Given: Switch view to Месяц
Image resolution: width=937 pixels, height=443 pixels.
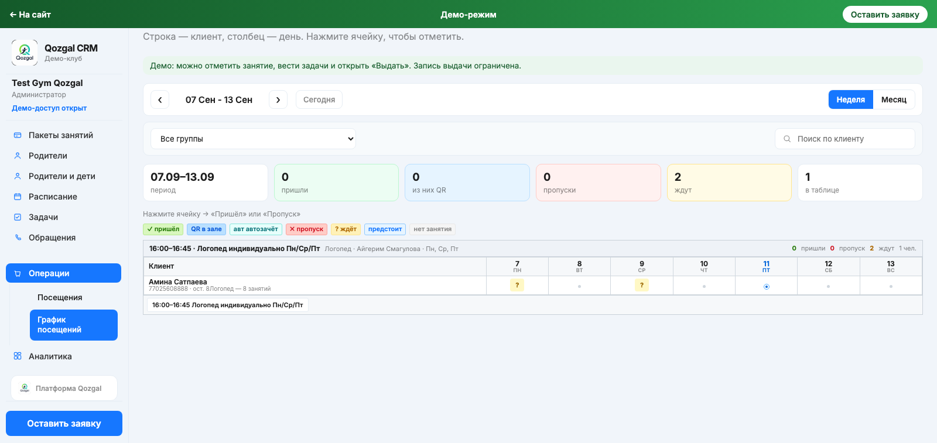Looking at the screenshot, I should click(x=894, y=99).
